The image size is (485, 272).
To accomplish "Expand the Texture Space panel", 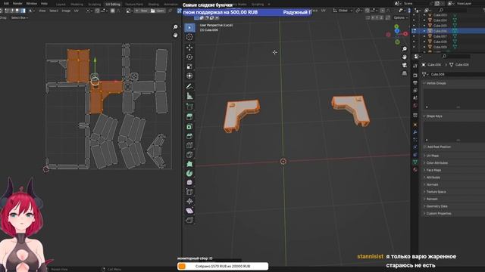I will pos(436,192).
